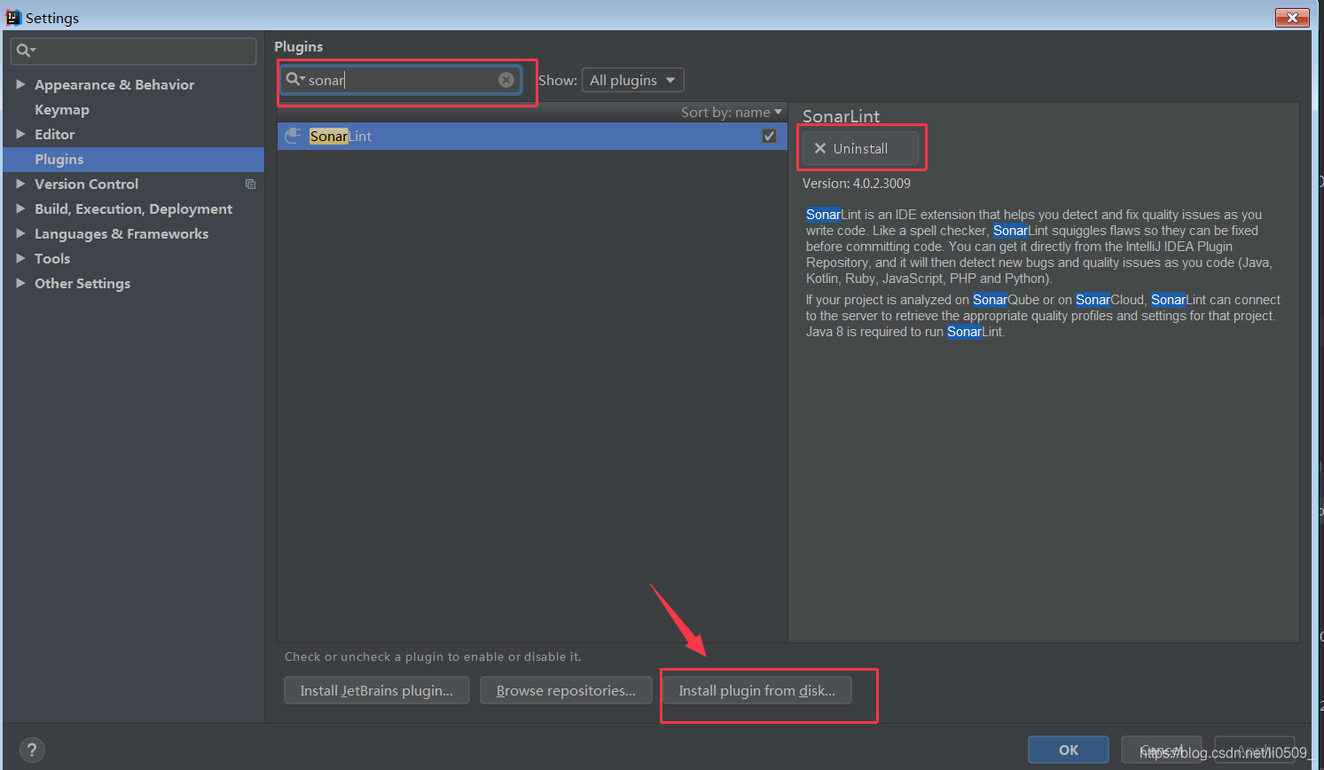Expand the Editor settings section
This screenshot has width=1324, height=770.
(x=20, y=134)
